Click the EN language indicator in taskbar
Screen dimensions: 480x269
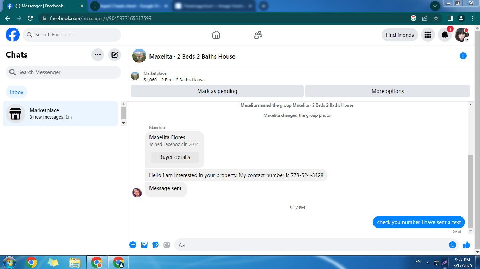pos(418,262)
